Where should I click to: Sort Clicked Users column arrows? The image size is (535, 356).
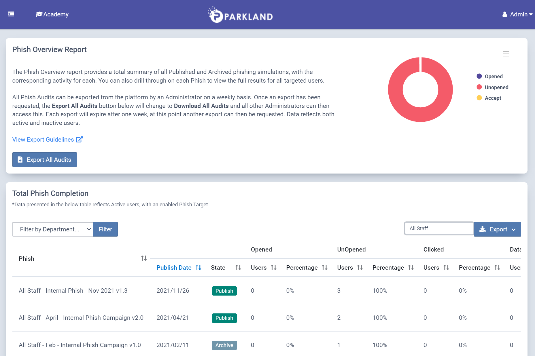point(446,268)
